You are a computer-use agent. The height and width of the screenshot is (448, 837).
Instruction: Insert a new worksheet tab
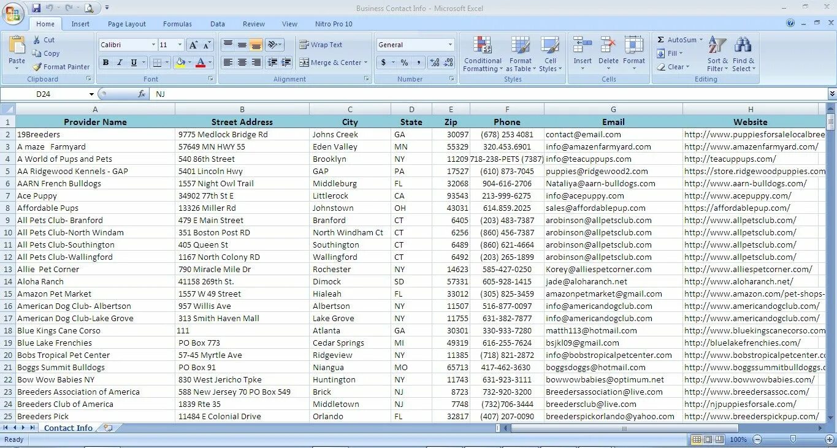click(x=109, y=428)
